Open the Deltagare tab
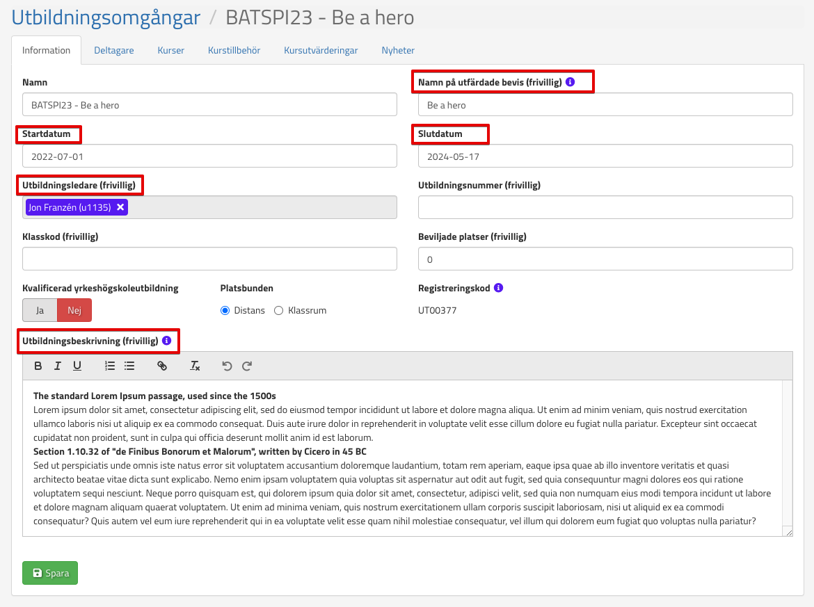 point(114,50)
